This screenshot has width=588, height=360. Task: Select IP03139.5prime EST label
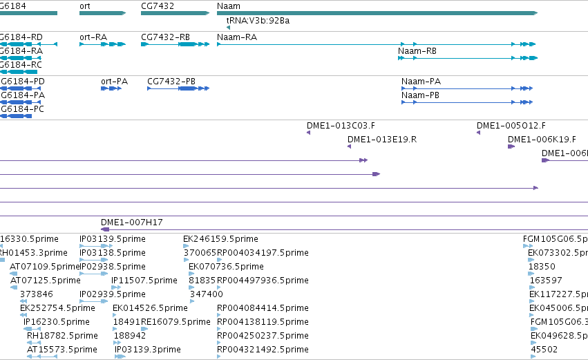[x=113, y=239]
